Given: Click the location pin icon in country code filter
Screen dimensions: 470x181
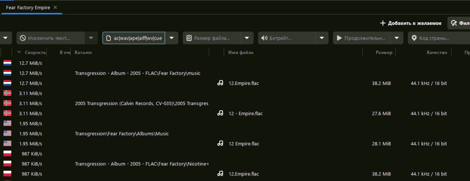Looking at the screenshot, I should (x=414, y=38).
